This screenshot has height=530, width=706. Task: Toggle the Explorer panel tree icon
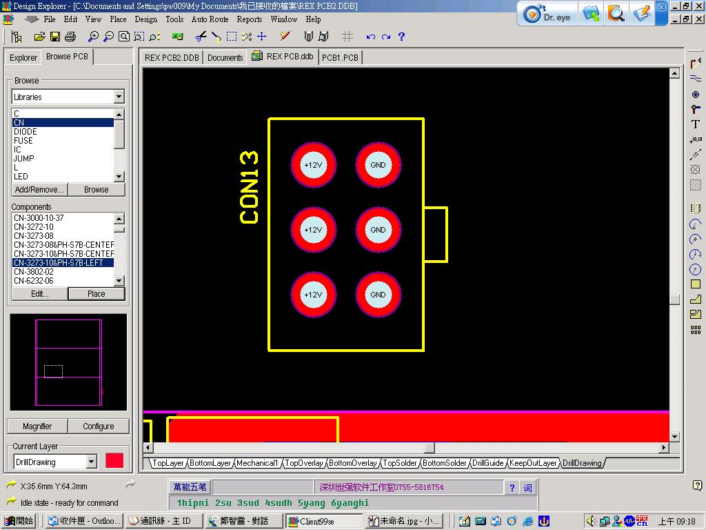pyautogui.click(x=17, y=37)
